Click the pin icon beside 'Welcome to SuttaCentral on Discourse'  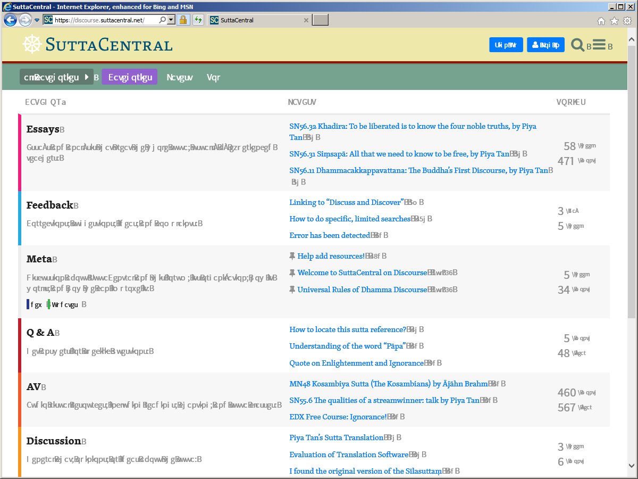[x=292, y=273]
